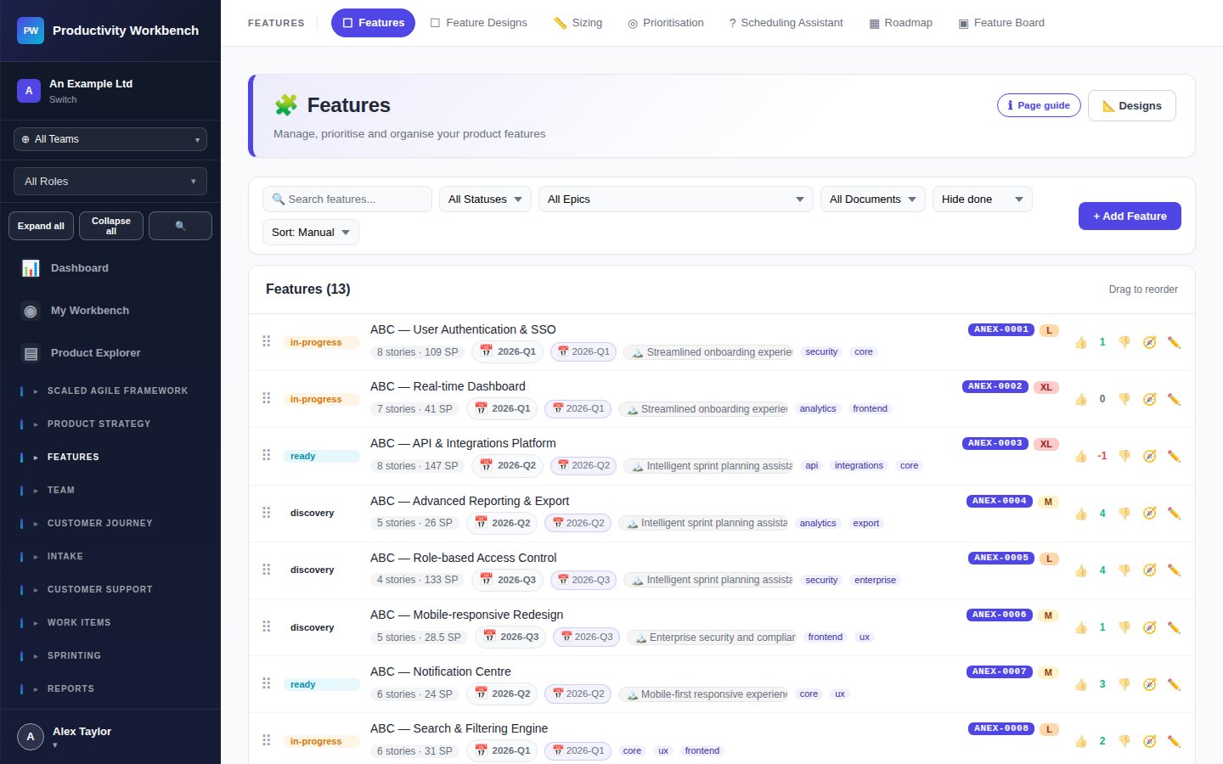
Task: Click the compass icon on Notification Centre row
Action: click(x=1149, y=684)
